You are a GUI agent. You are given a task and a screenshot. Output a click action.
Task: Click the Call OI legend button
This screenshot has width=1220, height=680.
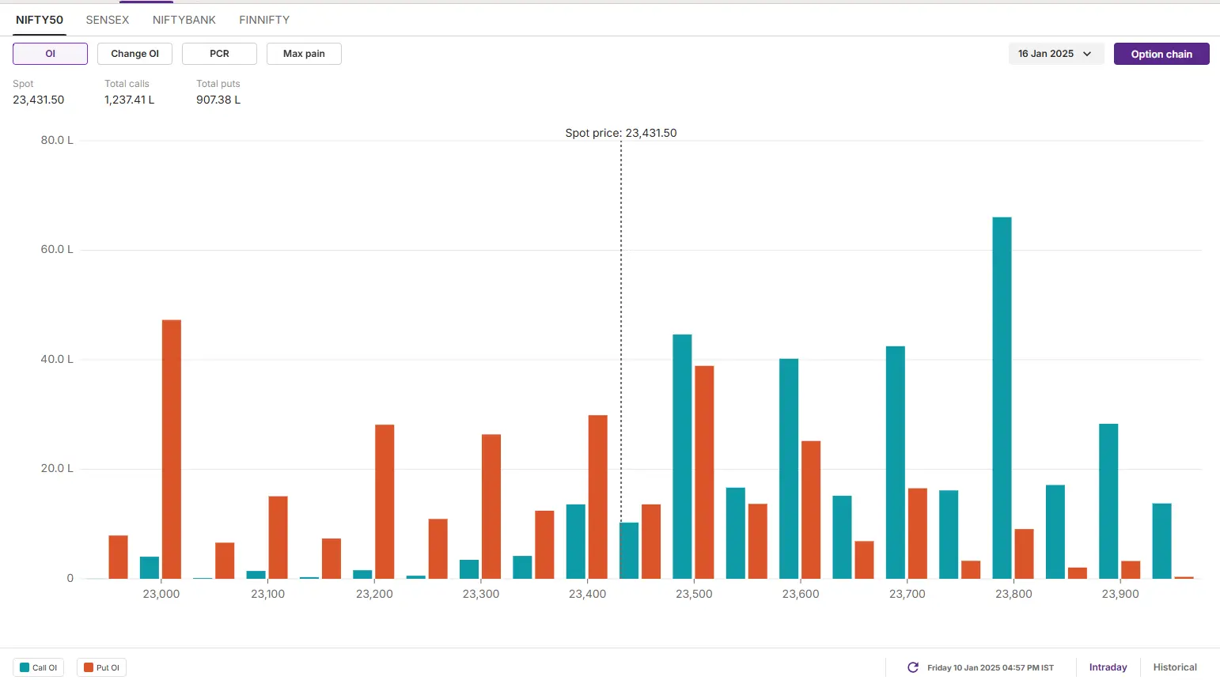[38, 667]
